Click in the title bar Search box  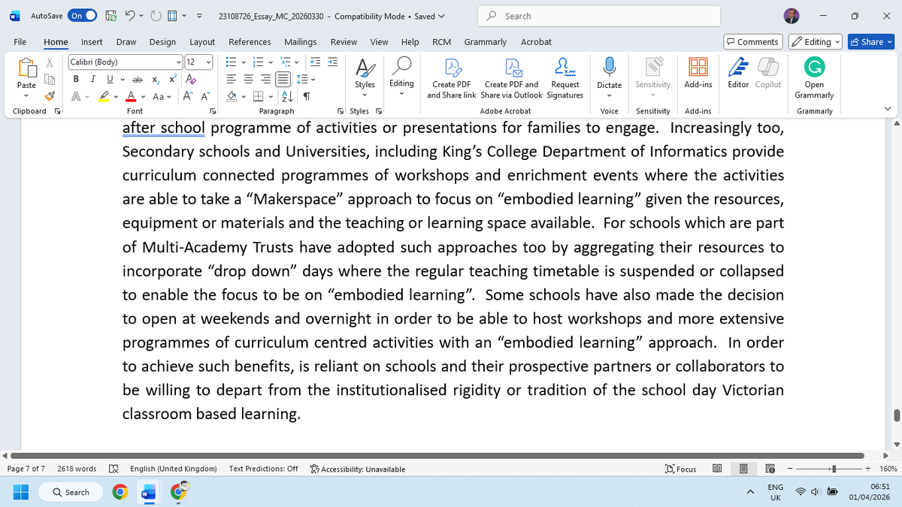pyautogui.click(x=598, y=16)
